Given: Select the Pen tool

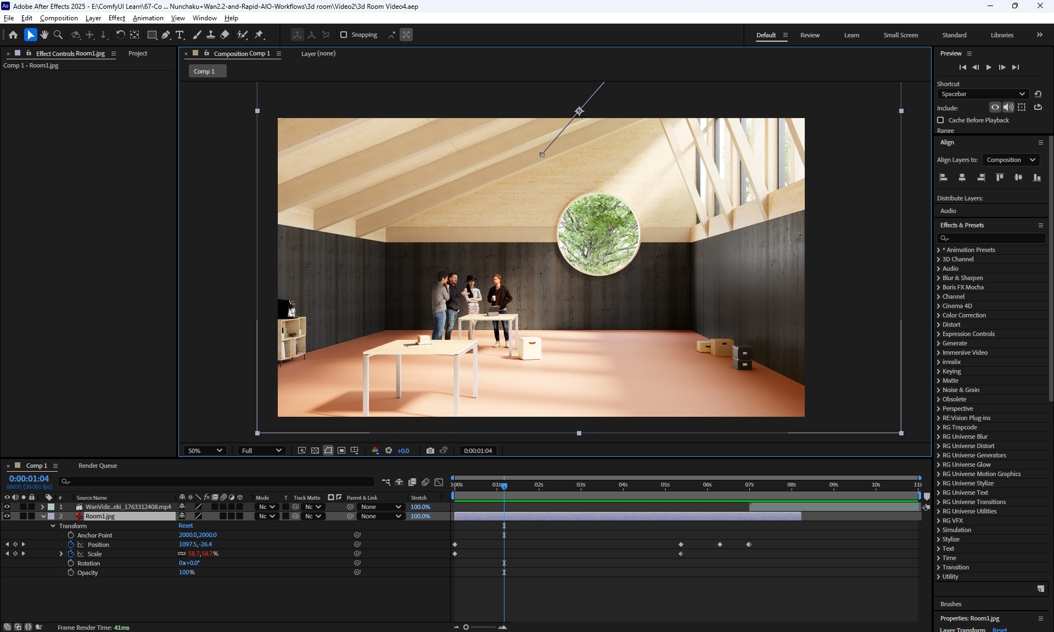Looking at the screenshot, I should [166, 35].
